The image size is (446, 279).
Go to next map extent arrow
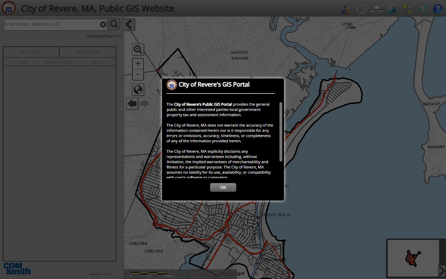(144, 104)
